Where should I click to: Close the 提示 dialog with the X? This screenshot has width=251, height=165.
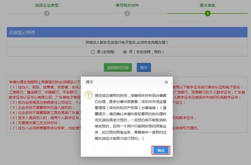pyautogui.click(x=166, y=82)
